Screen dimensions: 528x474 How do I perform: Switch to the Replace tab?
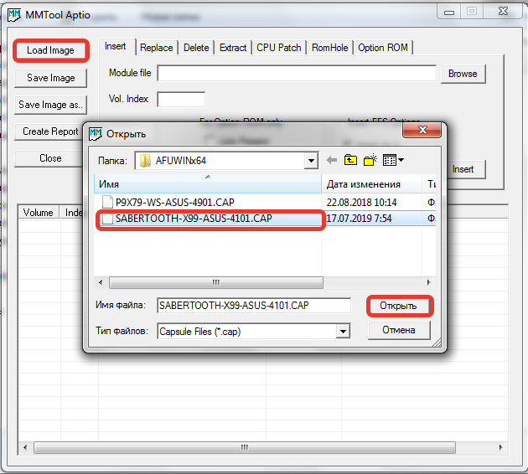[156, 48]
